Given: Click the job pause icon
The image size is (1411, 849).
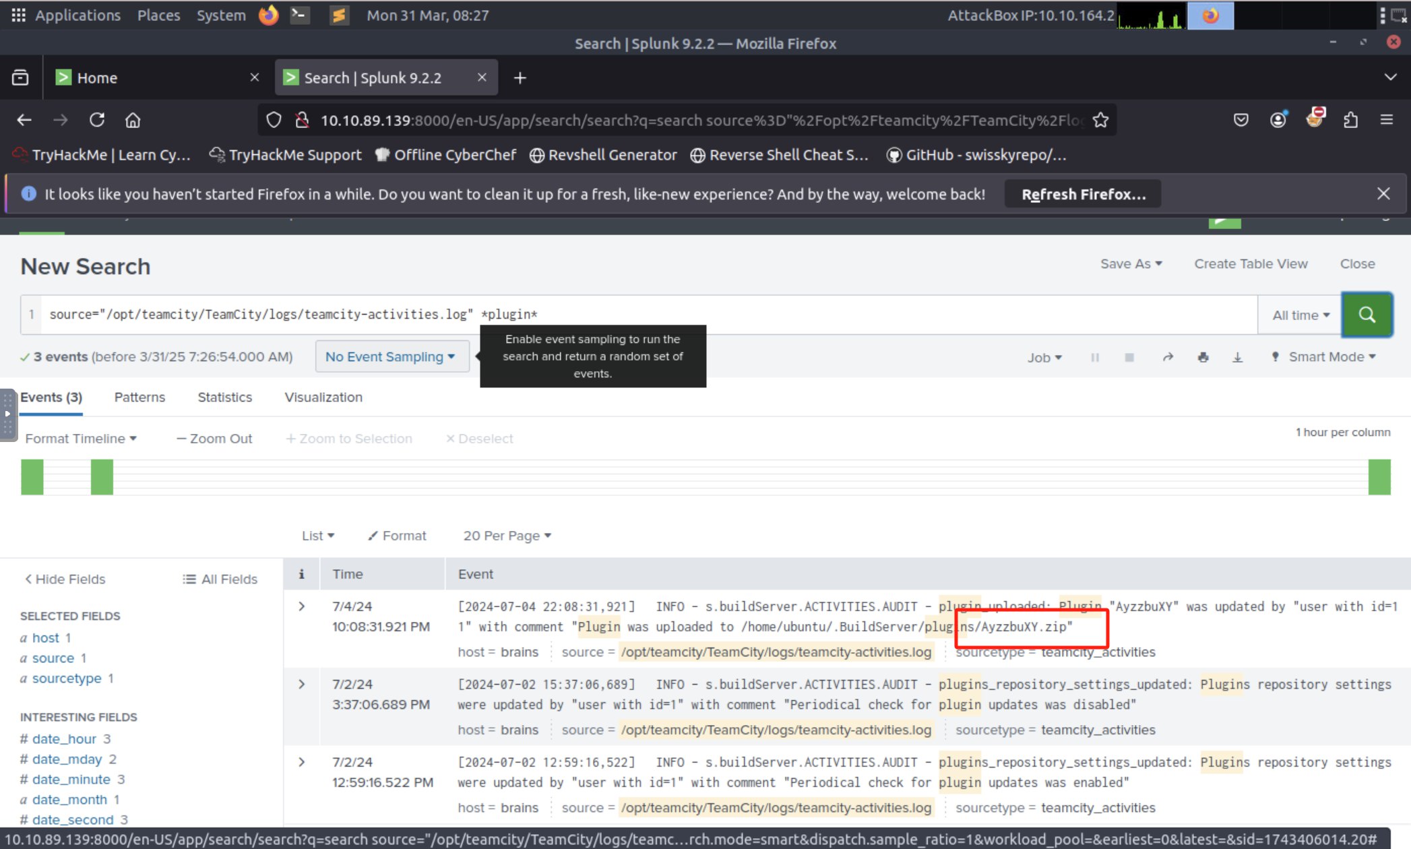Looking at the screenshot, I should [x=1095, y=357].
